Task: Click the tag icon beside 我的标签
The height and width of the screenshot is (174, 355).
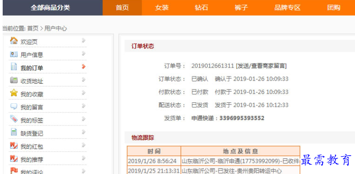Action: click(14, 119)
